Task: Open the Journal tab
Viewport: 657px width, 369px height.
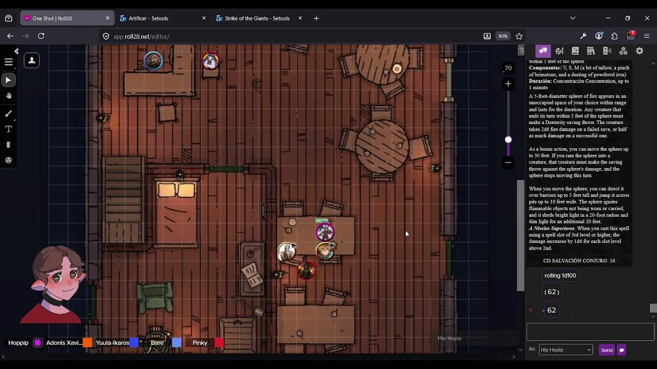Action: [x=575, y=51]
